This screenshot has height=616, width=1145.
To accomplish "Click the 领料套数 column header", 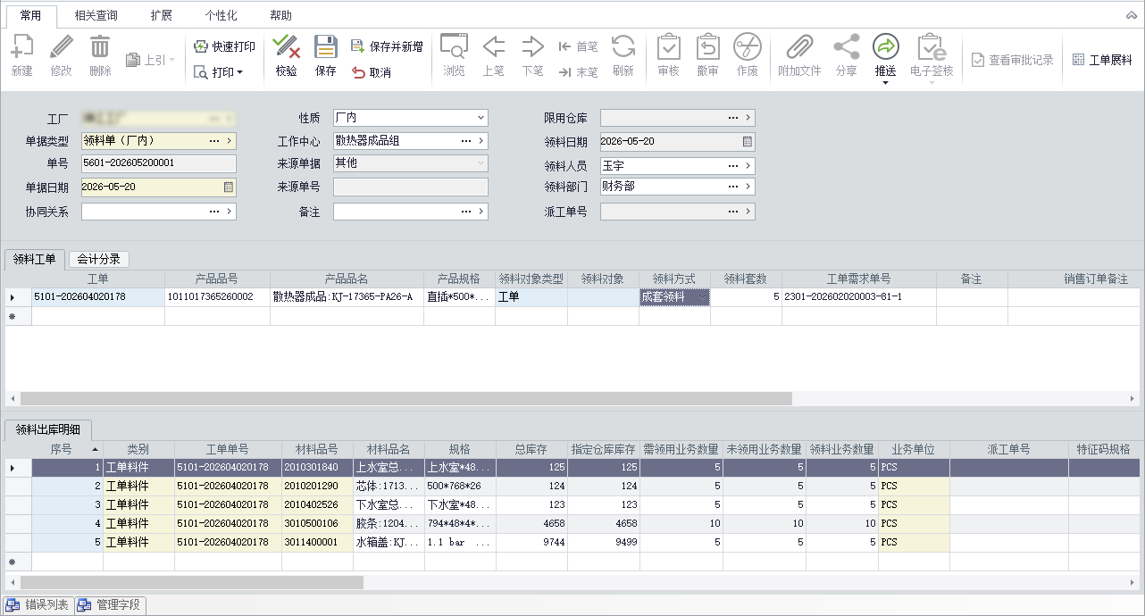I will pyautogui.click(x=746, y=279).
